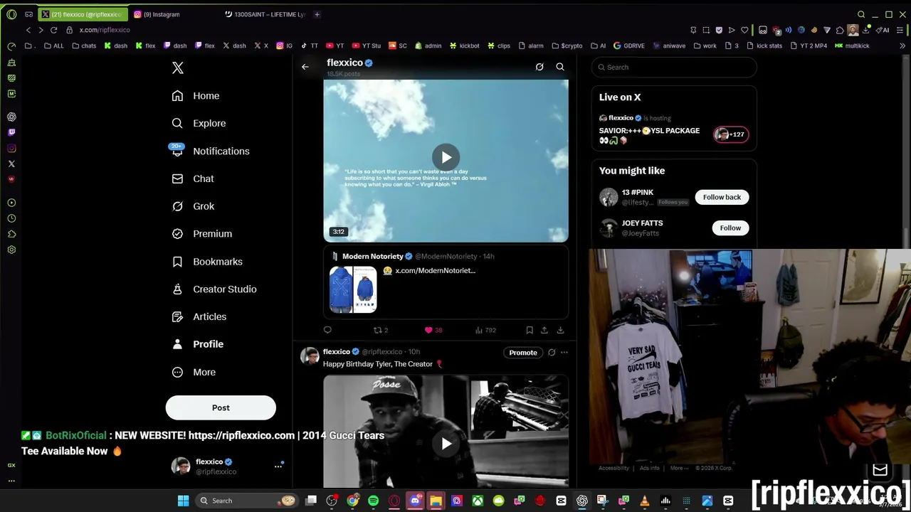Viewport: 911px width, 512px height.
Task: Go back with the X profile back arrow
Action: tap(305, 67)
